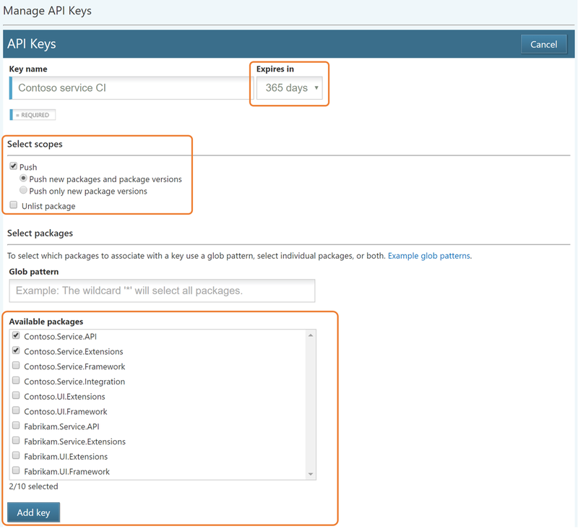578x529 pixels.
Task: Select Contoso.UI.Extensions from available packages
Action: coord(16,395)
